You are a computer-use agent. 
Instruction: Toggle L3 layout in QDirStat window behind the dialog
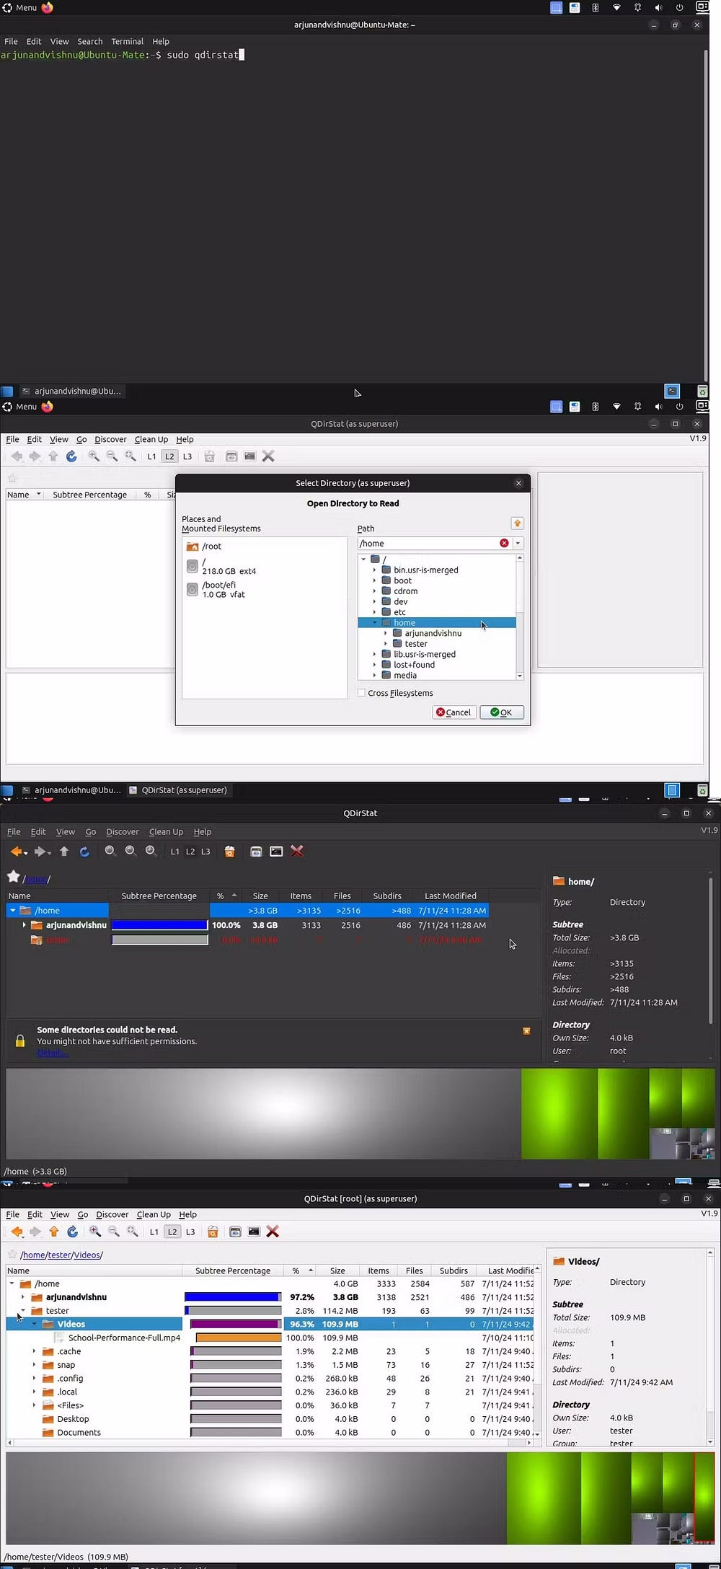[x=187, y=456]
